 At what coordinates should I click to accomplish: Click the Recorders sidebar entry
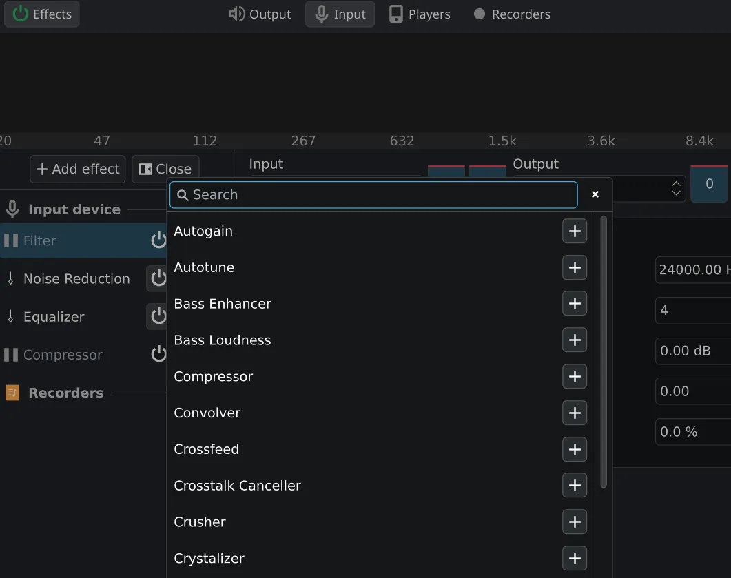pyautogui.click(x=65, y=393)
